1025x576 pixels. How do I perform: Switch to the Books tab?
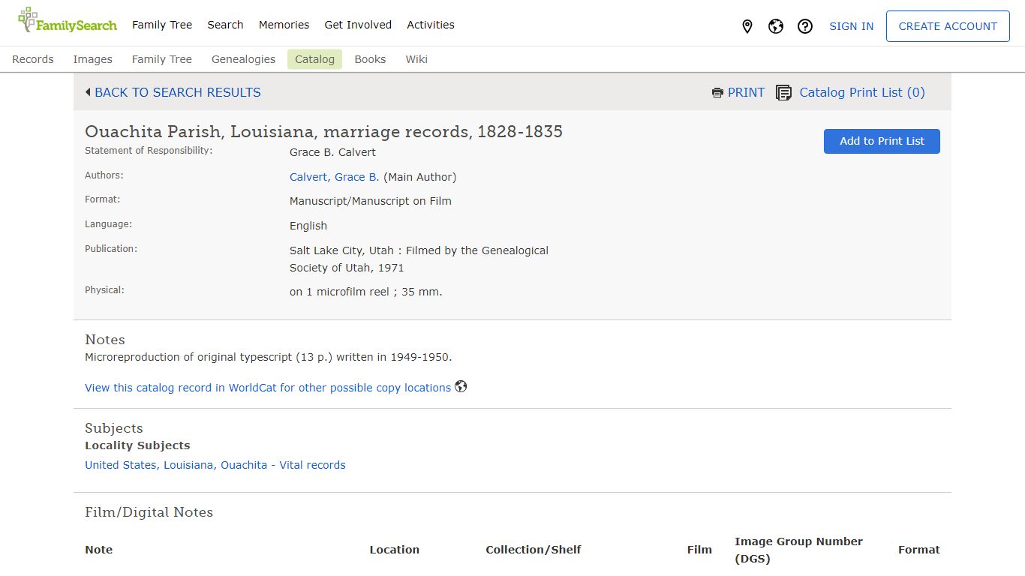(x=370, y=59)
